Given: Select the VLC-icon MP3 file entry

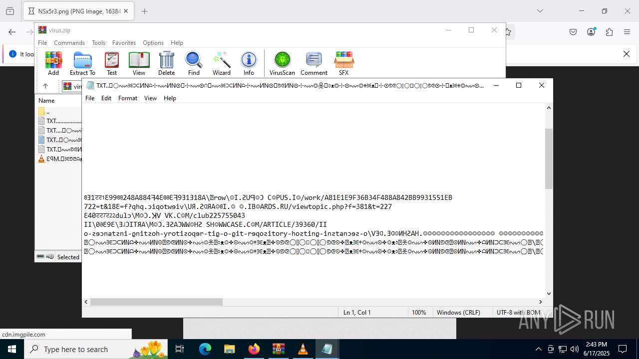Looking at the screenshot, I should click(59, 159).
